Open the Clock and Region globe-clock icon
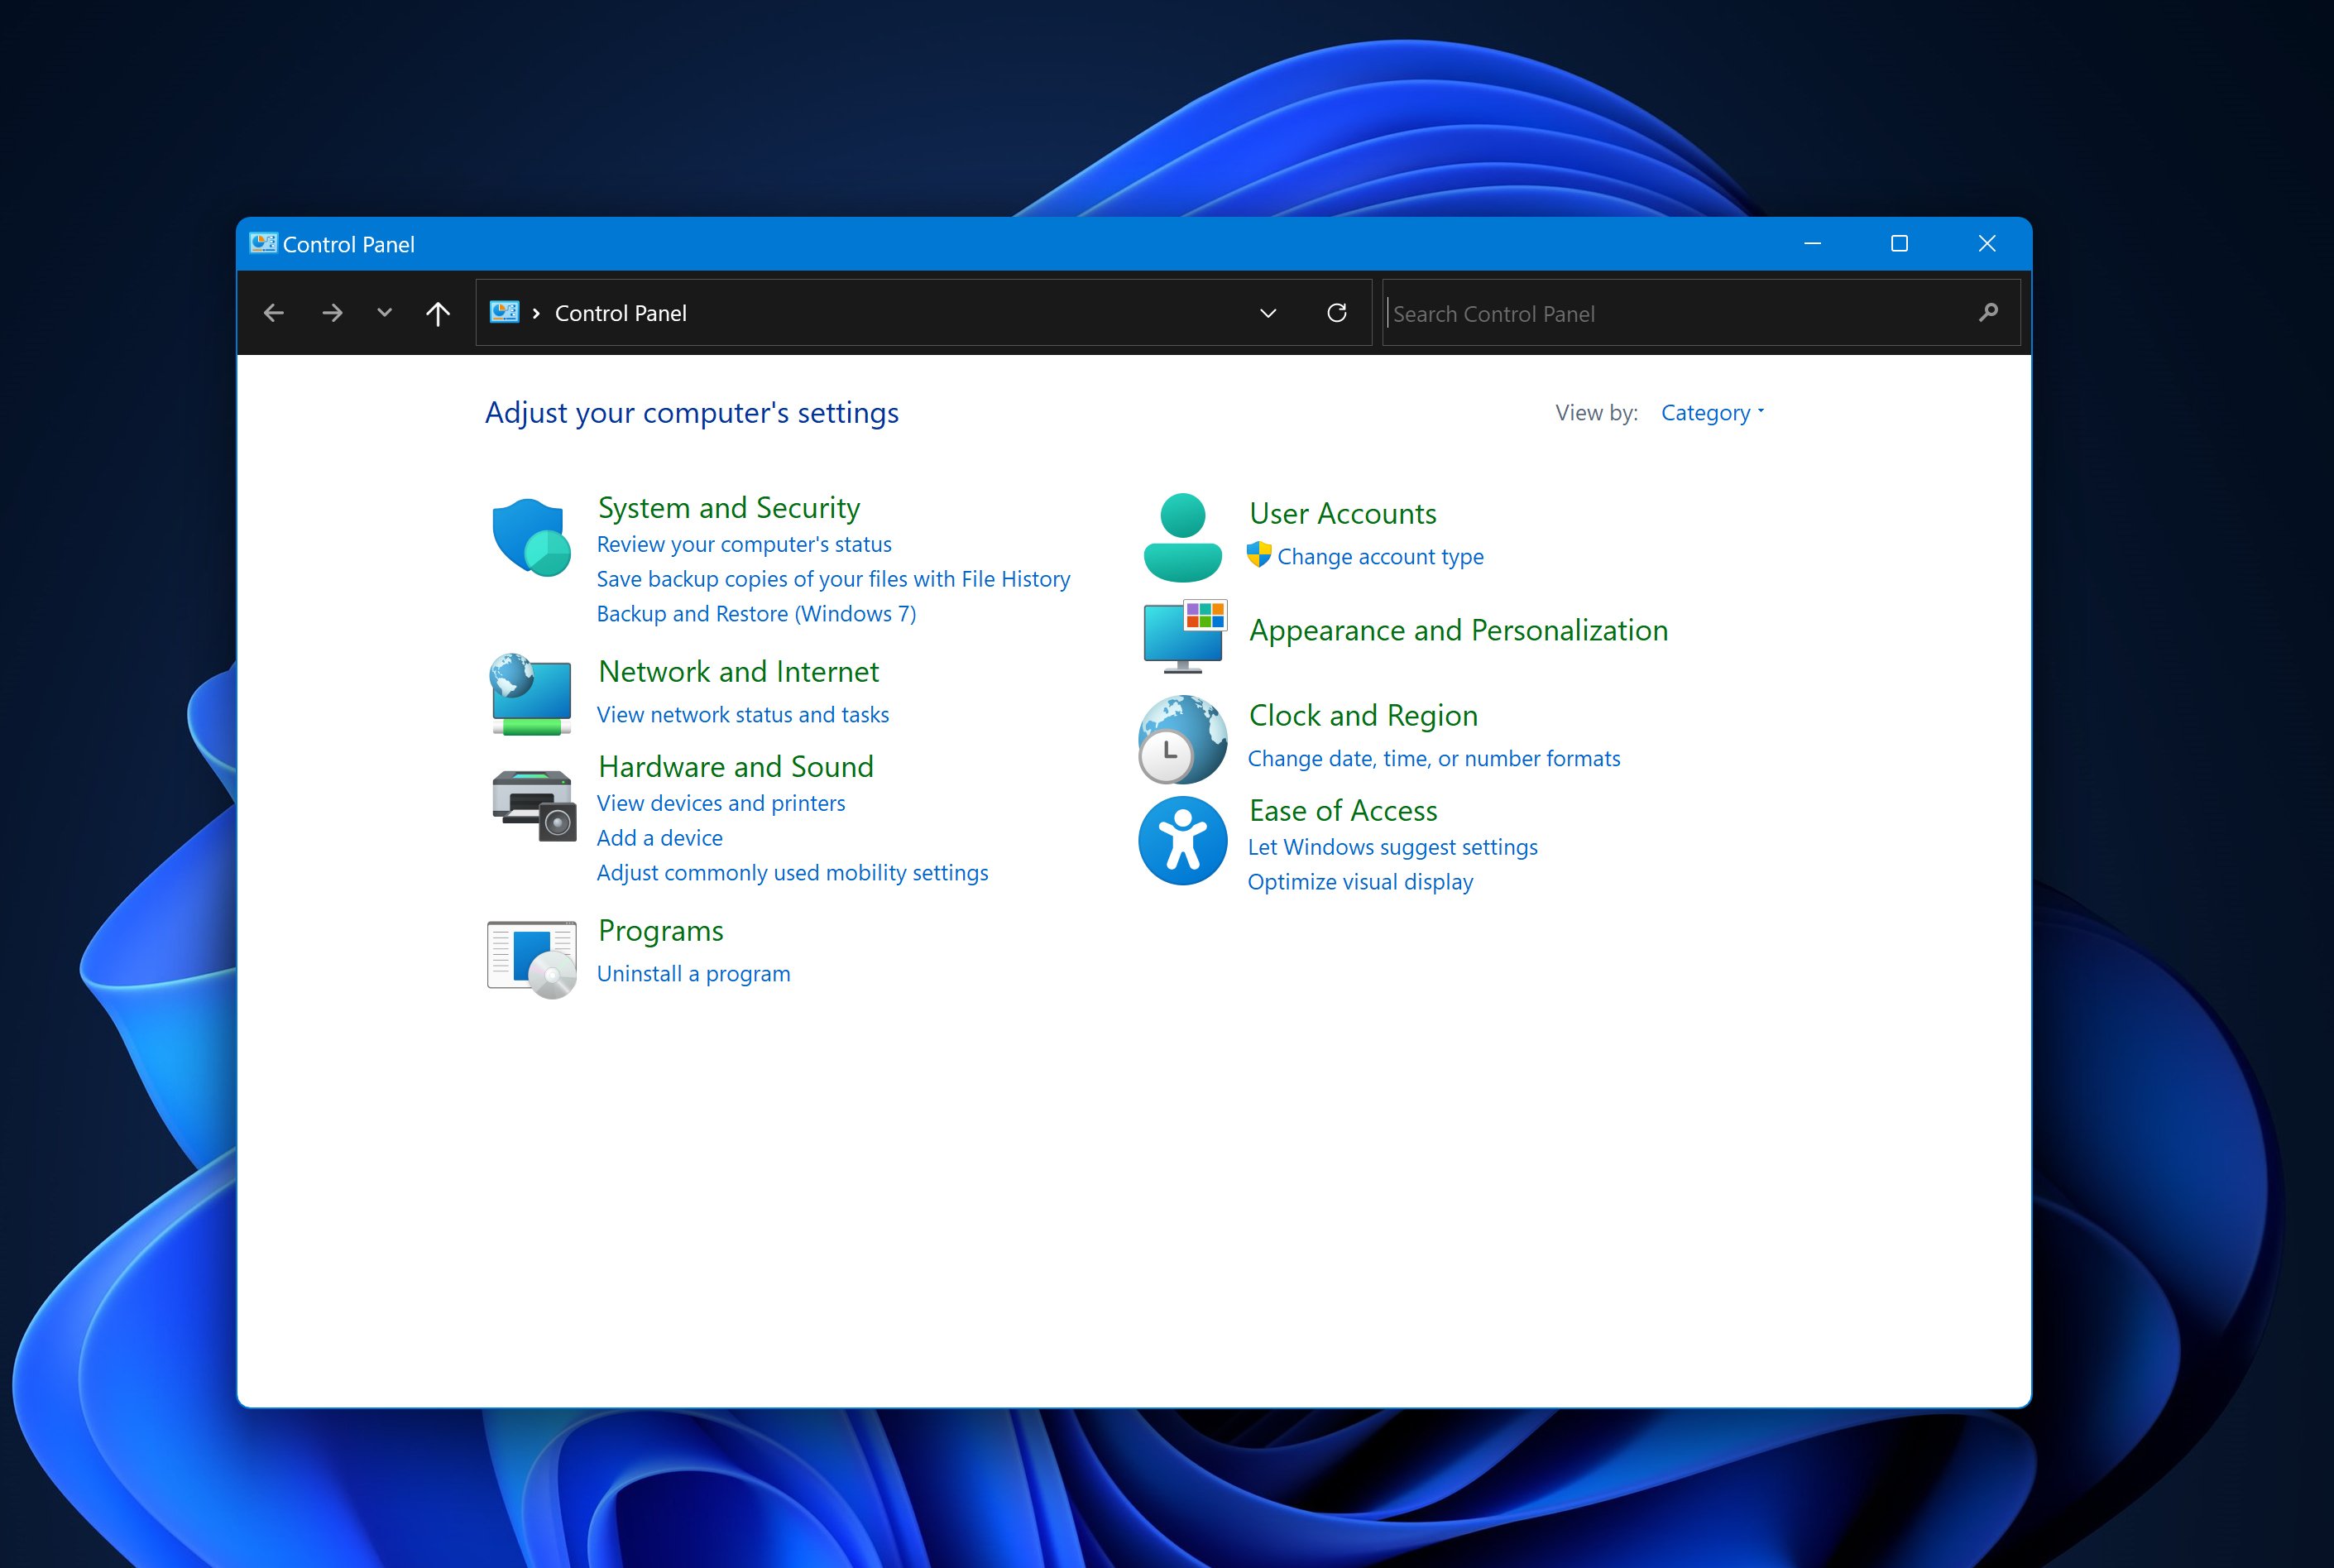2334x1568 pixels. (1183, 739)
